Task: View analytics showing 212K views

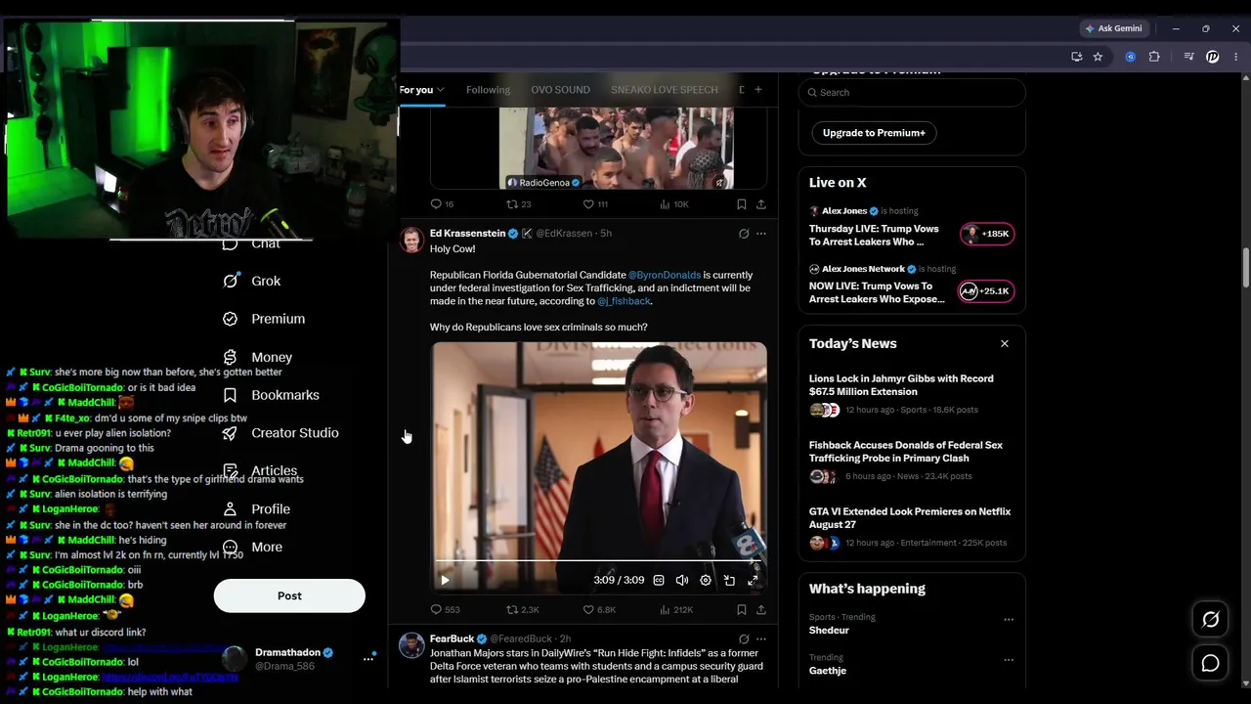Action: click(x=676, y=609)
